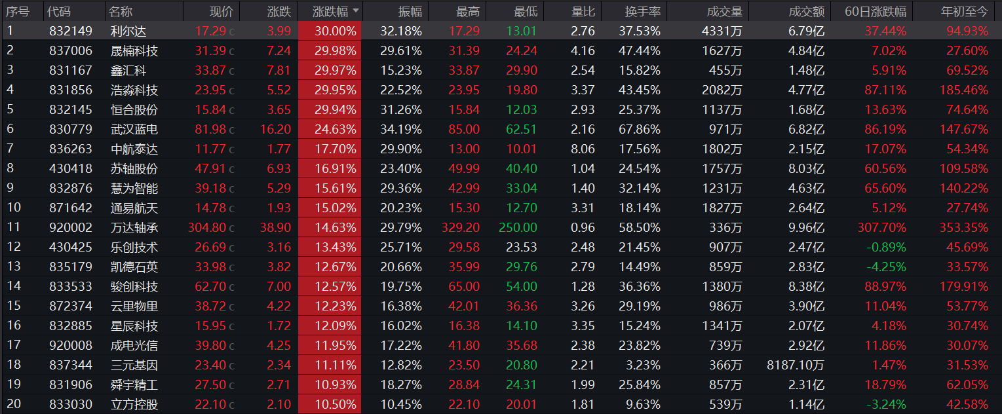Select the stock name 立方控股
1002x414 pixels.
tap(134, 404)
